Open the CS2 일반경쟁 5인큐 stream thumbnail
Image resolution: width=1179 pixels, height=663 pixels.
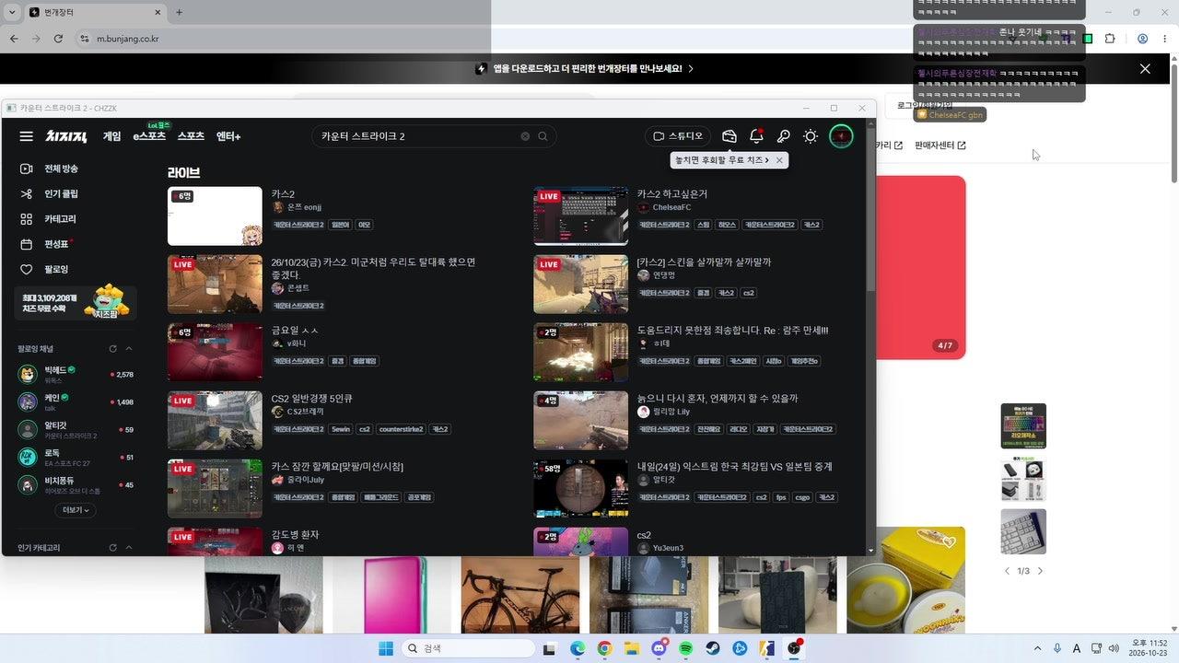click(215, 421)
